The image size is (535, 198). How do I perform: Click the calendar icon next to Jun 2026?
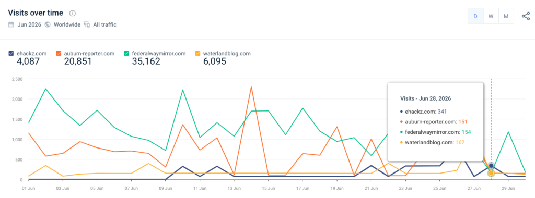point(11,24)
